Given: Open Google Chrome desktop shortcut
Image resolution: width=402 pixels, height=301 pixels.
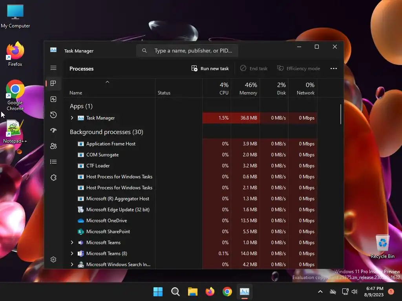Looking at the screenshot, I should click(x=15, y=95).
